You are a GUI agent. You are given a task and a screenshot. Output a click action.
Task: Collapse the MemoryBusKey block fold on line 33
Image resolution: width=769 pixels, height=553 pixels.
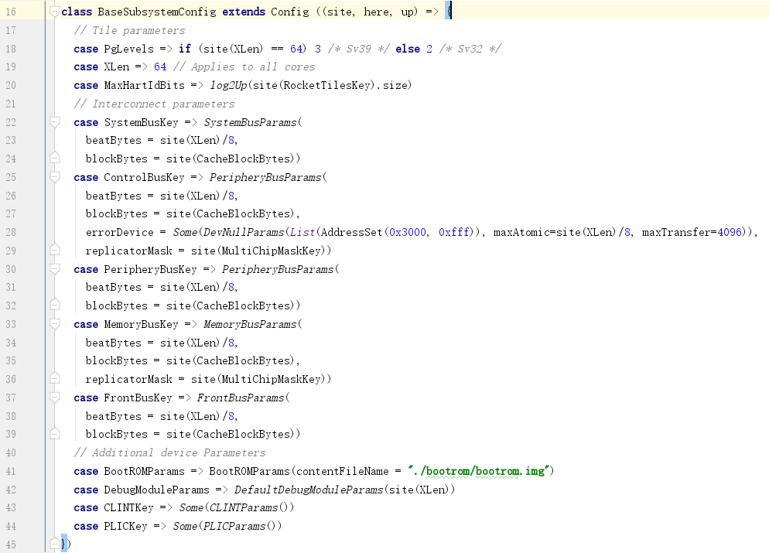[54, 323]
